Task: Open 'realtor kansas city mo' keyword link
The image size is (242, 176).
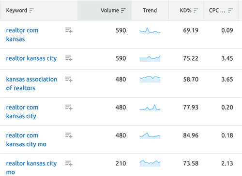Action: 31,168
